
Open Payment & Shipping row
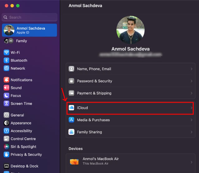(130, 93)
